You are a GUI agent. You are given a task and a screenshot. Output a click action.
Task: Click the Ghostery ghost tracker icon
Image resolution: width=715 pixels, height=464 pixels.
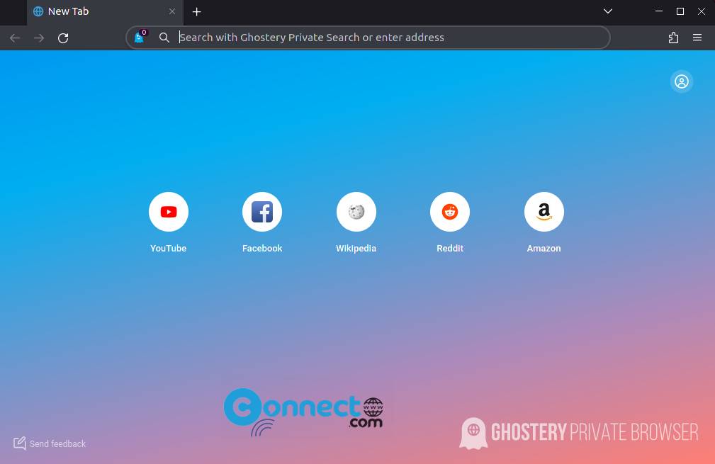140,37
